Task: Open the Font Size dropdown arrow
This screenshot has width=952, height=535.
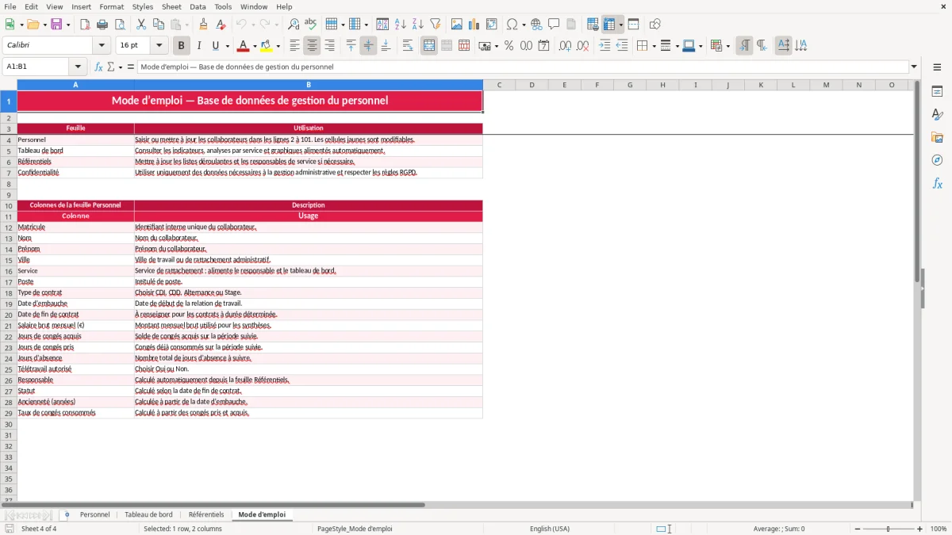Action: point(159,46)
